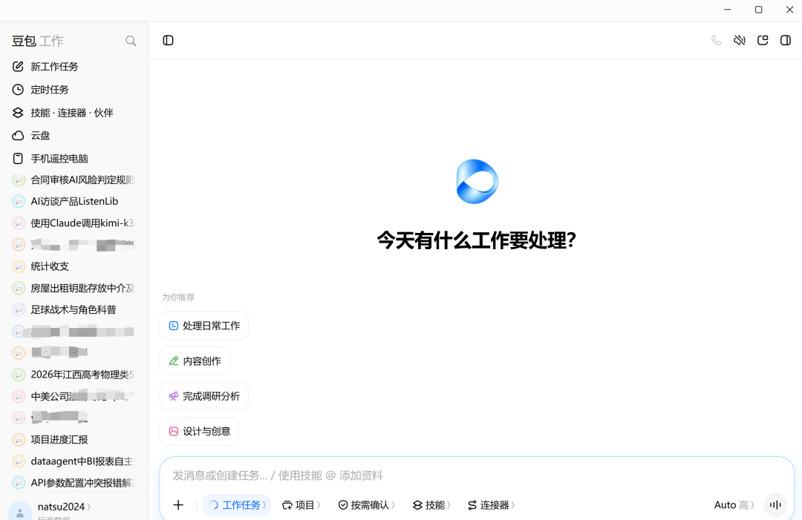The height and width of the screenshot is (520, 802).
Task: Open the Auto 高 model dropdown
Action: pyautogui.click(x=734, y=505)
